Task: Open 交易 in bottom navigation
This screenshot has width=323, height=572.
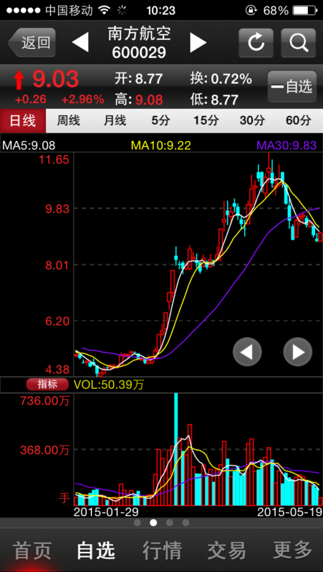Action: 227,550
